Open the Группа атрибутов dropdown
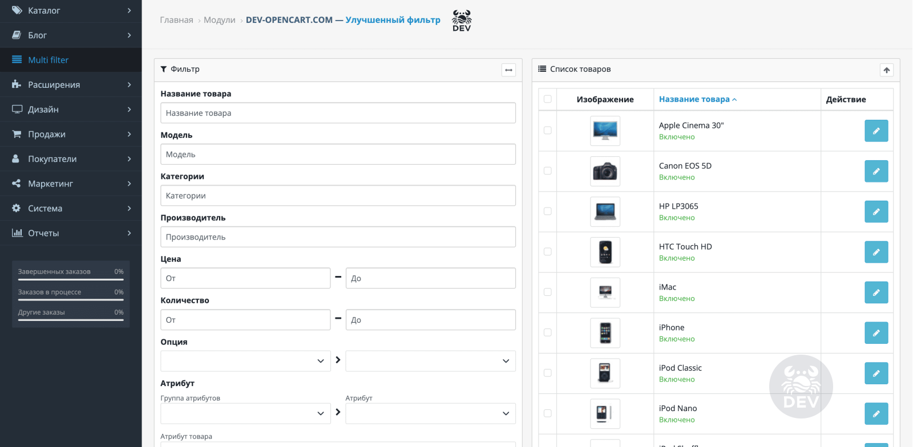913x447 pixels. coord(245,413)
